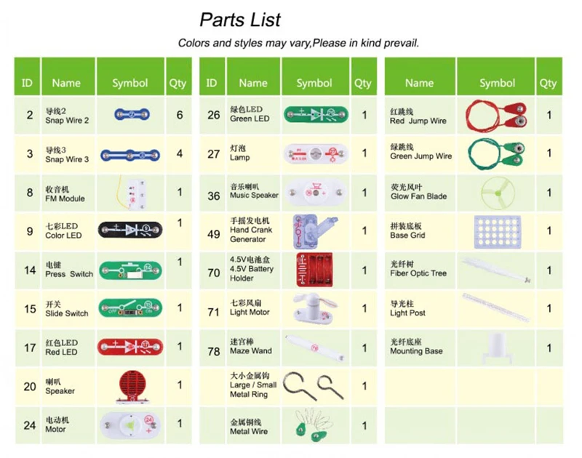The image size is (582, 458).
Task: Click the Press Switch component symbol
Action: pyautogui.click(x=130, y=270)
